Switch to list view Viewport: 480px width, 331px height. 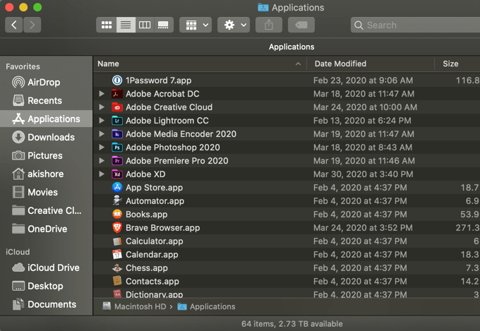tap(126, 25)
